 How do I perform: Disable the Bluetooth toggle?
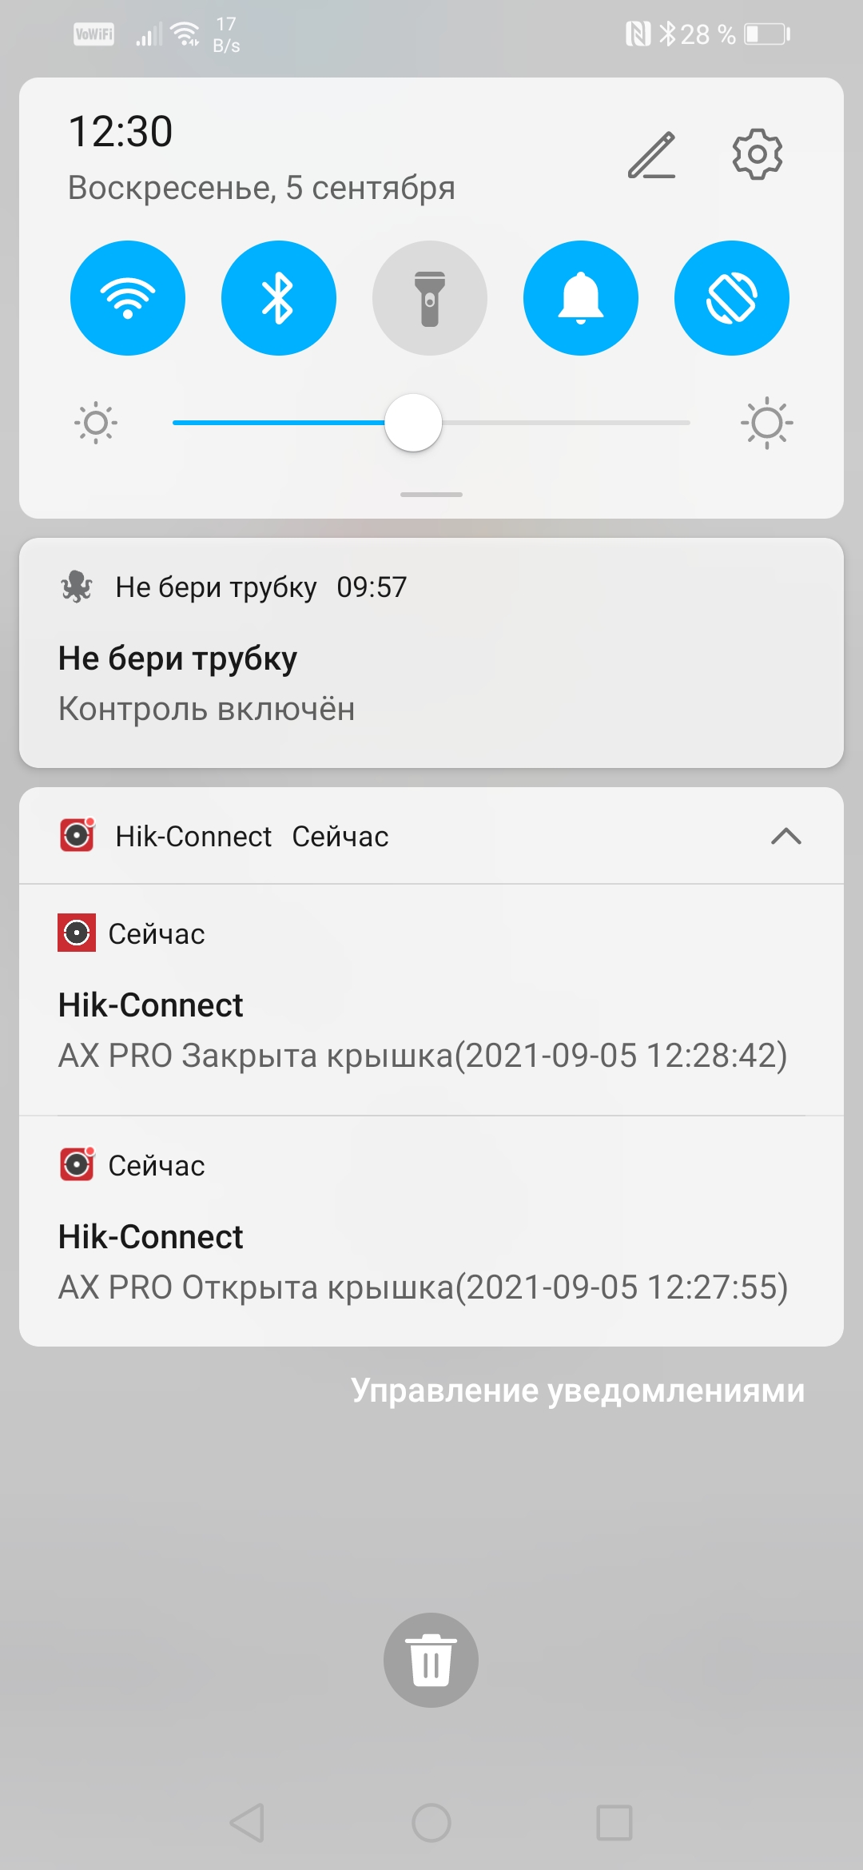click(x=279, y=298)
